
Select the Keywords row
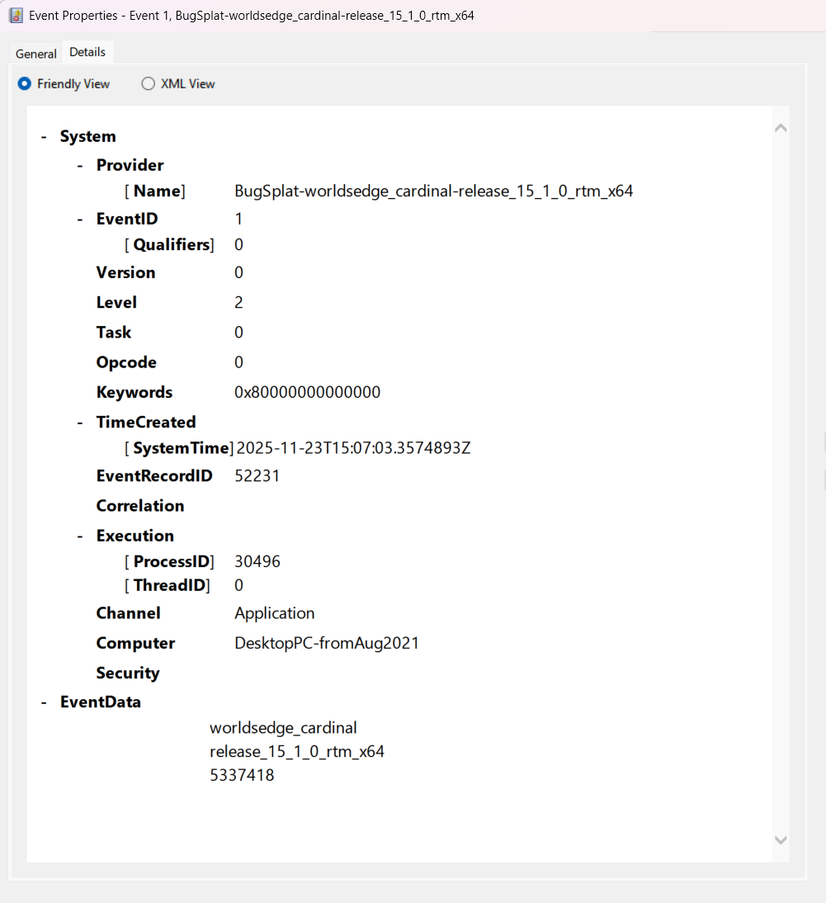[135, 392]
